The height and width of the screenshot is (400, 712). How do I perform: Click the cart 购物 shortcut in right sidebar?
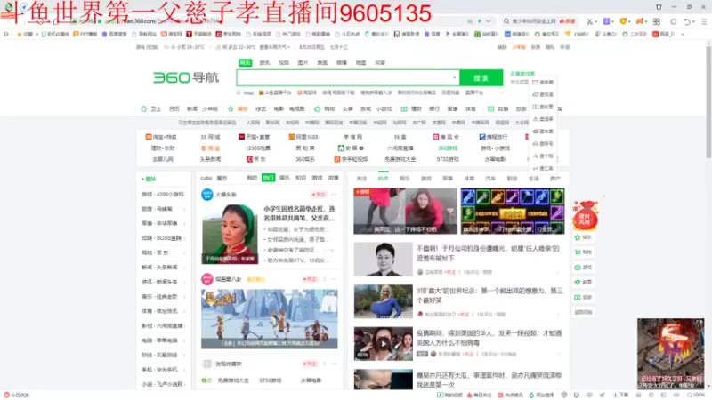(583, 252)
